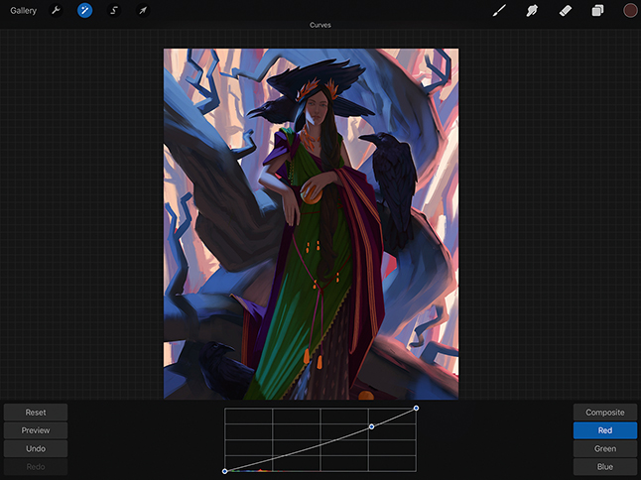
Task: Select the Green channel
Action: (x=605, y=448)
